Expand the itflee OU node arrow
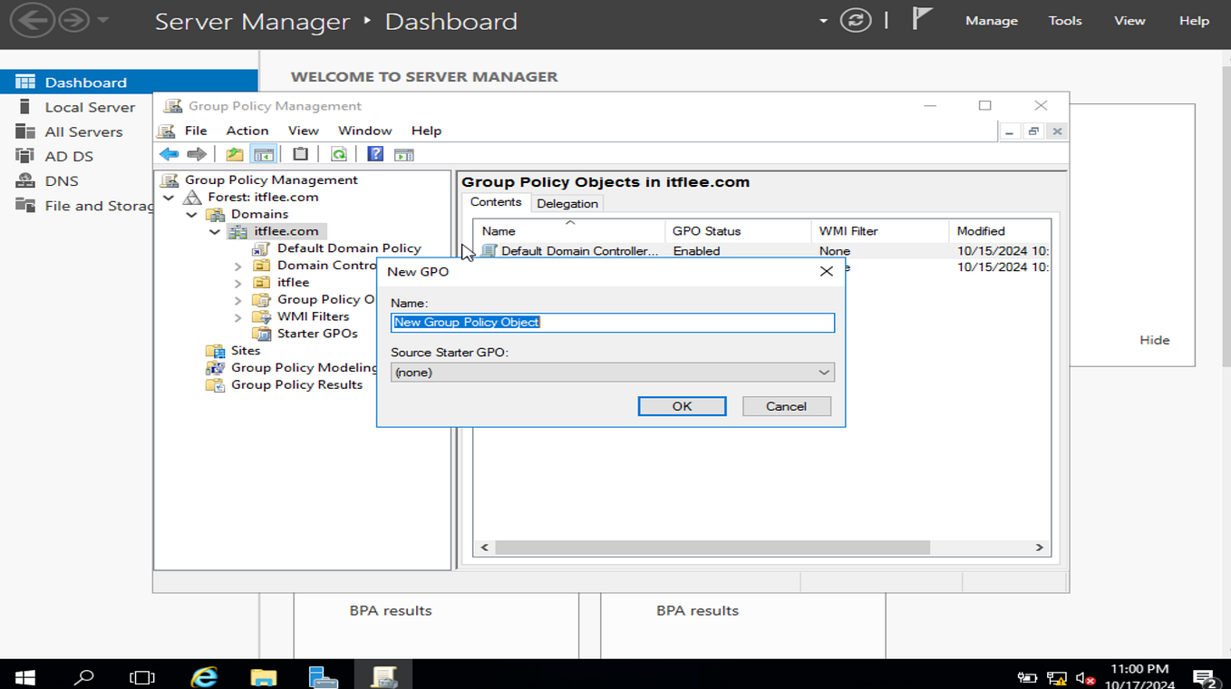1231x689 pixels. click(x=238, y=283)
